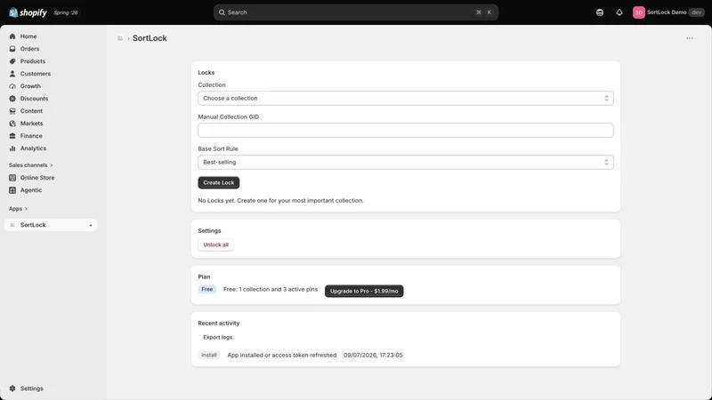The height and width of the screenshot is (400, 712).
Task: Click the Discounts badge icon
Action: click(12, 99)
